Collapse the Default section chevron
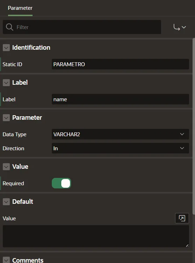195x263 pixels. (x=6, y=202)
